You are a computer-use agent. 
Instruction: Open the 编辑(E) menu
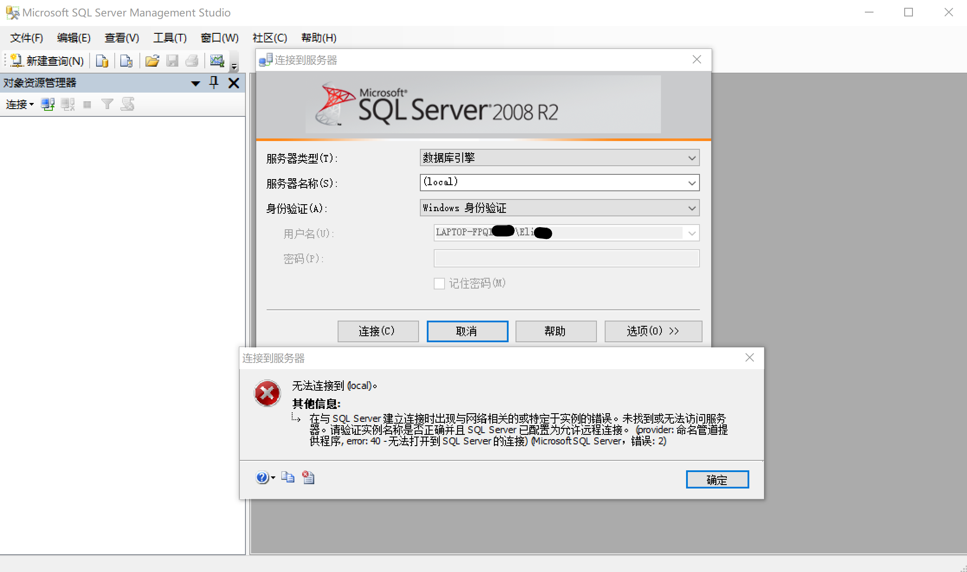click(x=74, y=38)
